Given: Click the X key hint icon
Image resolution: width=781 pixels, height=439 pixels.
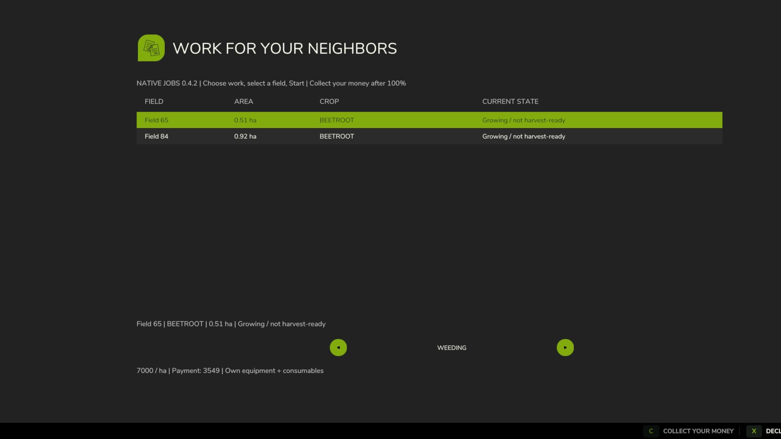Looking at the screenshot, I should [754, 431].
